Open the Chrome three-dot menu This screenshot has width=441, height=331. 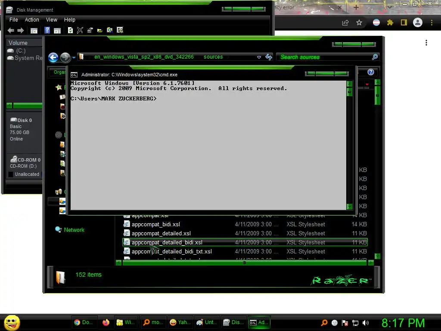[432, 22]
